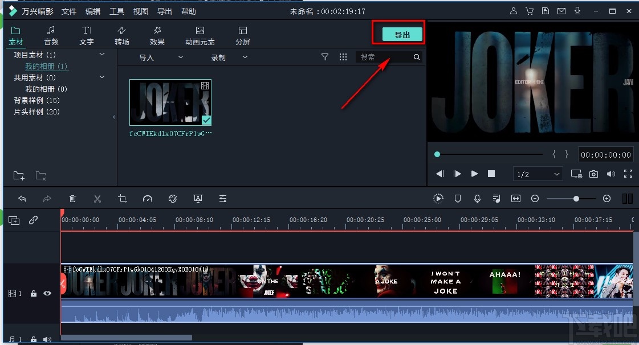
Task: Select 背景样例 (15) item
Action: [x=36, y=101]
